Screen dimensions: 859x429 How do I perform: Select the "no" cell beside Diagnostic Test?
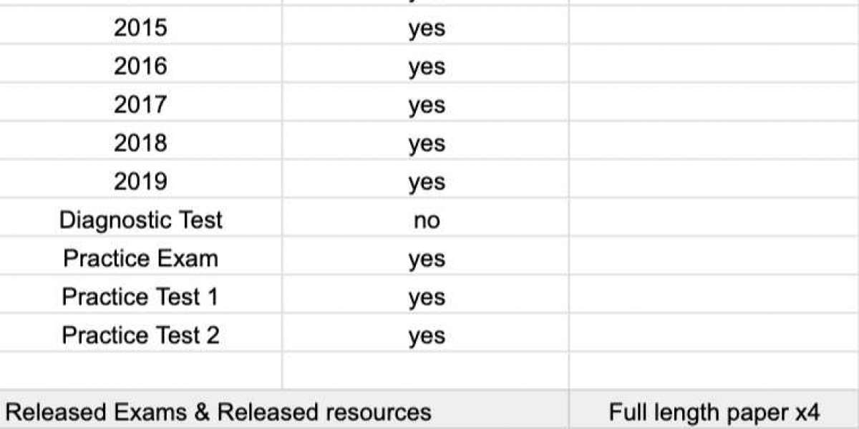point(426,221)
